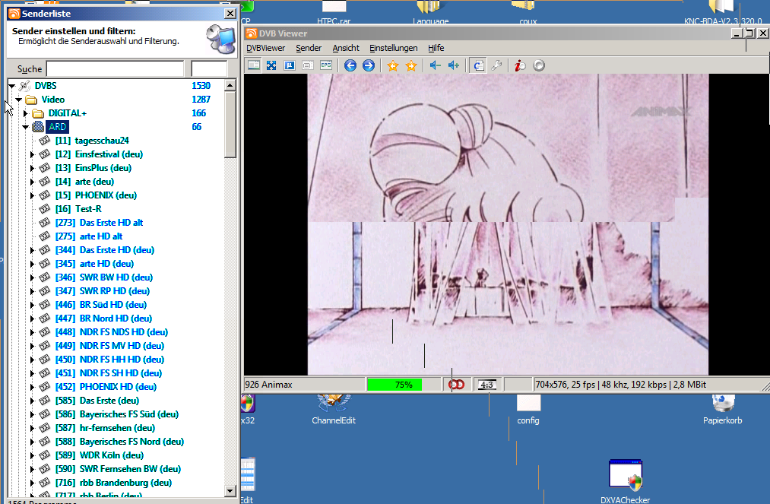Select channel [587] hr-fernsehen (deu)
This screenshot has width=770, height=504.
105,428
